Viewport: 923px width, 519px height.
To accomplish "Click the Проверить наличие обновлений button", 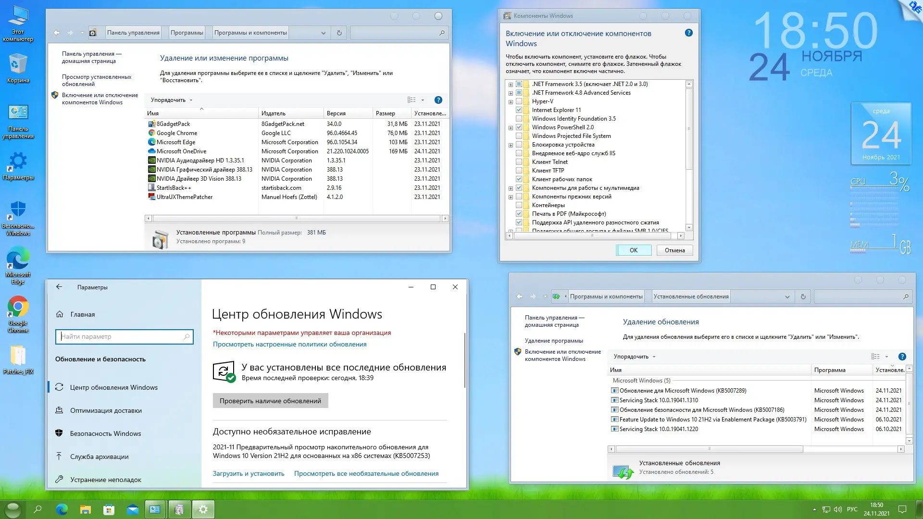I will tap(270, 401).
